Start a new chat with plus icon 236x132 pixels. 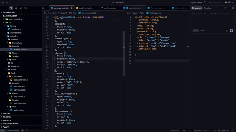221,8
